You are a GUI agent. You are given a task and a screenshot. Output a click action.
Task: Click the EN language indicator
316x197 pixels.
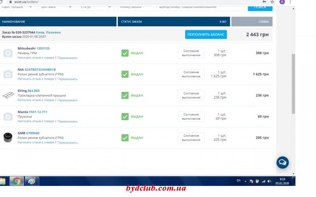(239, 180)
